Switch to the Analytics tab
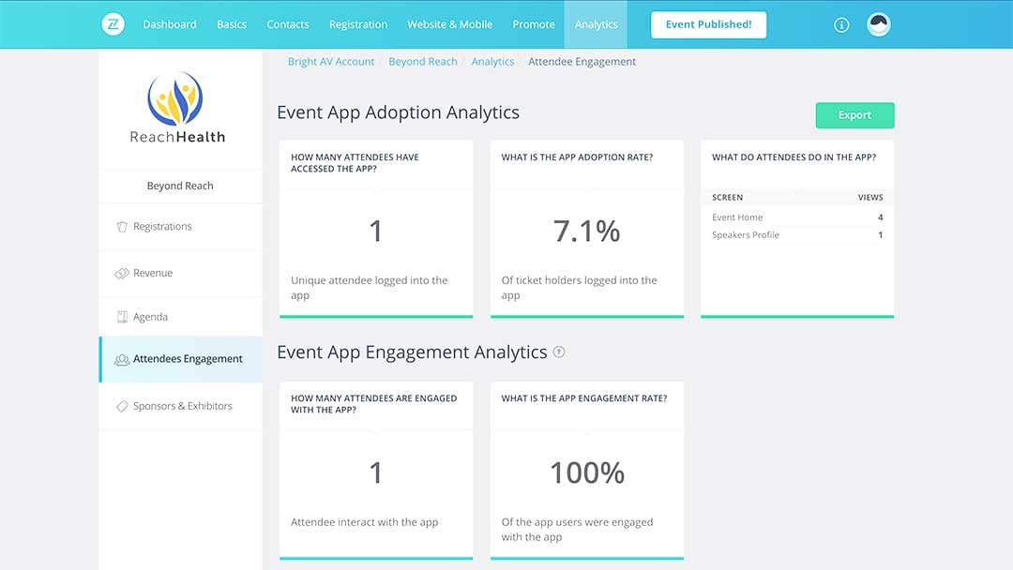1013x570 pixels. [x=596, y=24]
